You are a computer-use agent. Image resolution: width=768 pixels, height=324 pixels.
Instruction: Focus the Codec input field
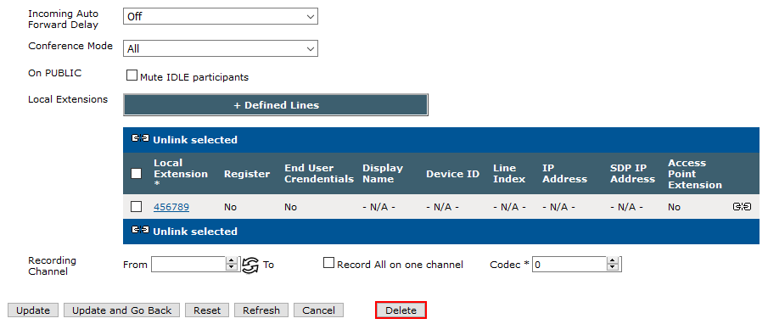coord(569,265)
